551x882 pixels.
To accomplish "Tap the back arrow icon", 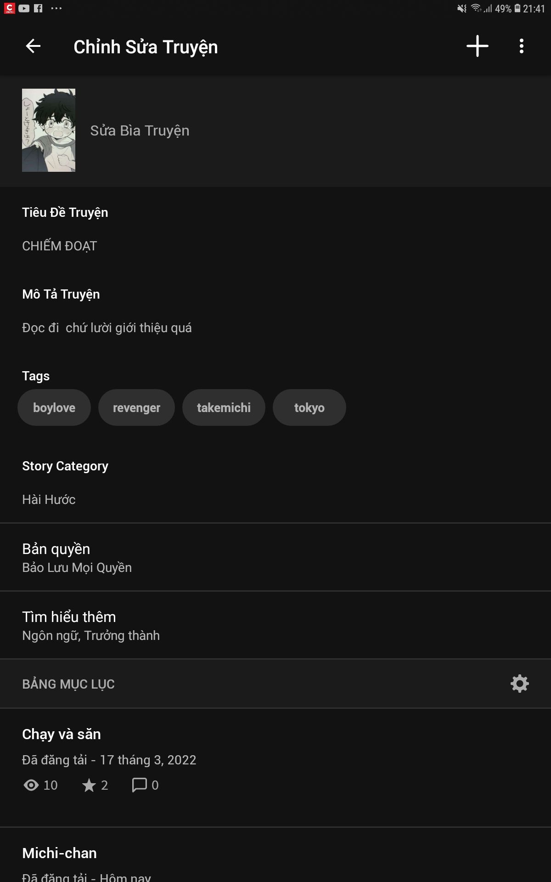I will pyautogui.click(x=33, y=46).
